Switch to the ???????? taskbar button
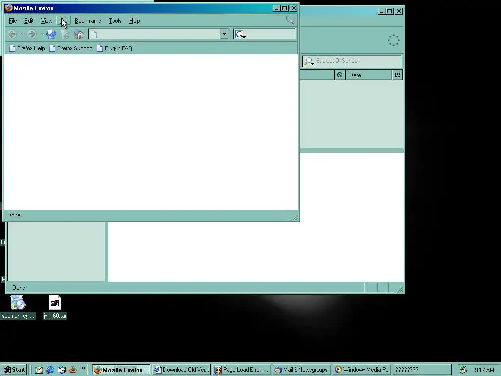 click(422, 370)
